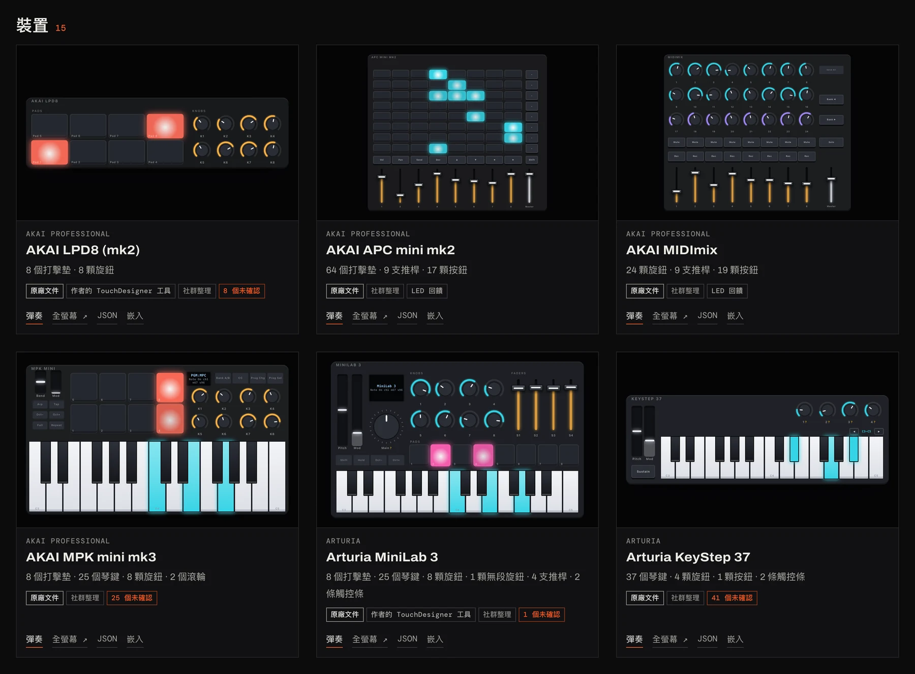Show JSON for Arturia KeyStep 37

(708, 639)
